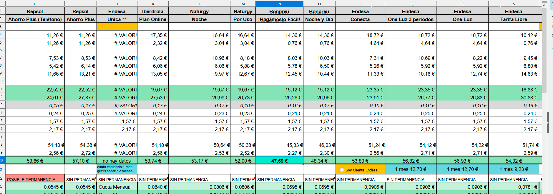Image resolution: width=553 pixels, height=194 pixels.
Task: Select column N header
Action: pos(280,4)
